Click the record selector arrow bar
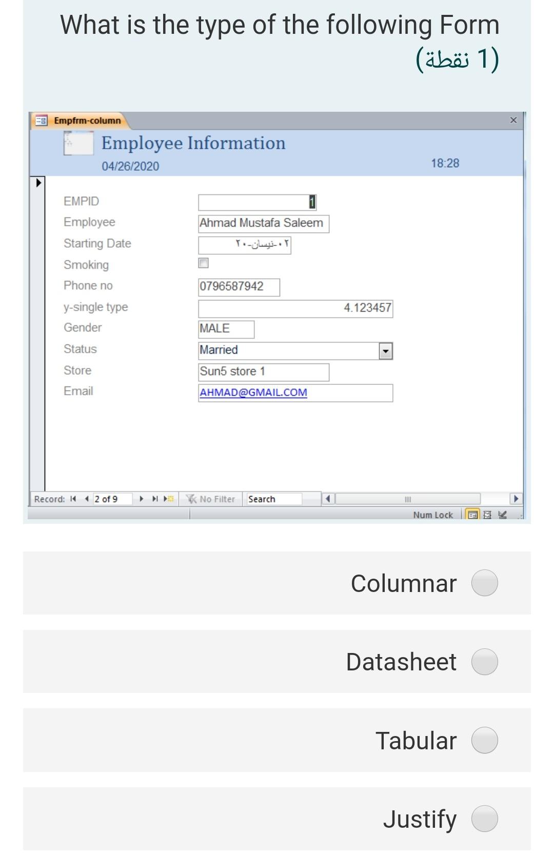Image resolution: width=554 pixels, height=858 pixels. click(x=37, y=333)
